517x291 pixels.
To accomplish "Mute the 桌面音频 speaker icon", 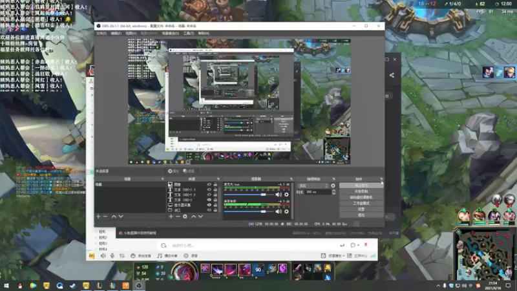I will pos(279,211).
